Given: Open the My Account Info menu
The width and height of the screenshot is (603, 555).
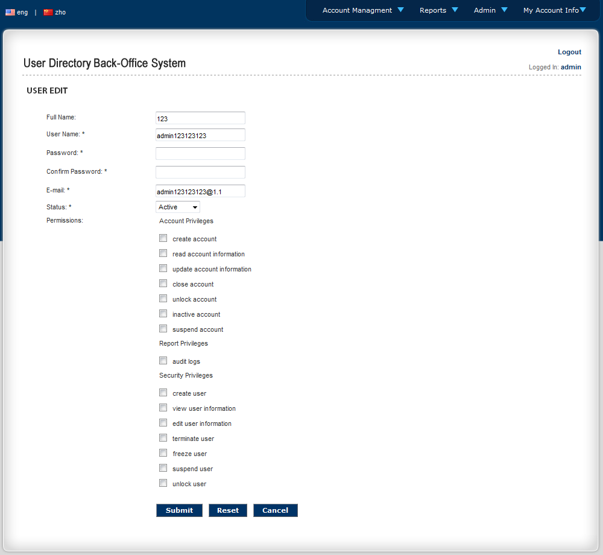Looking at the screenshot, I should (551, 10).
